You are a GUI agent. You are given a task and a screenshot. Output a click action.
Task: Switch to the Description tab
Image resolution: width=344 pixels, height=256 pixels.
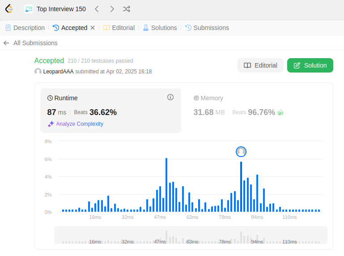pos(25,28)
